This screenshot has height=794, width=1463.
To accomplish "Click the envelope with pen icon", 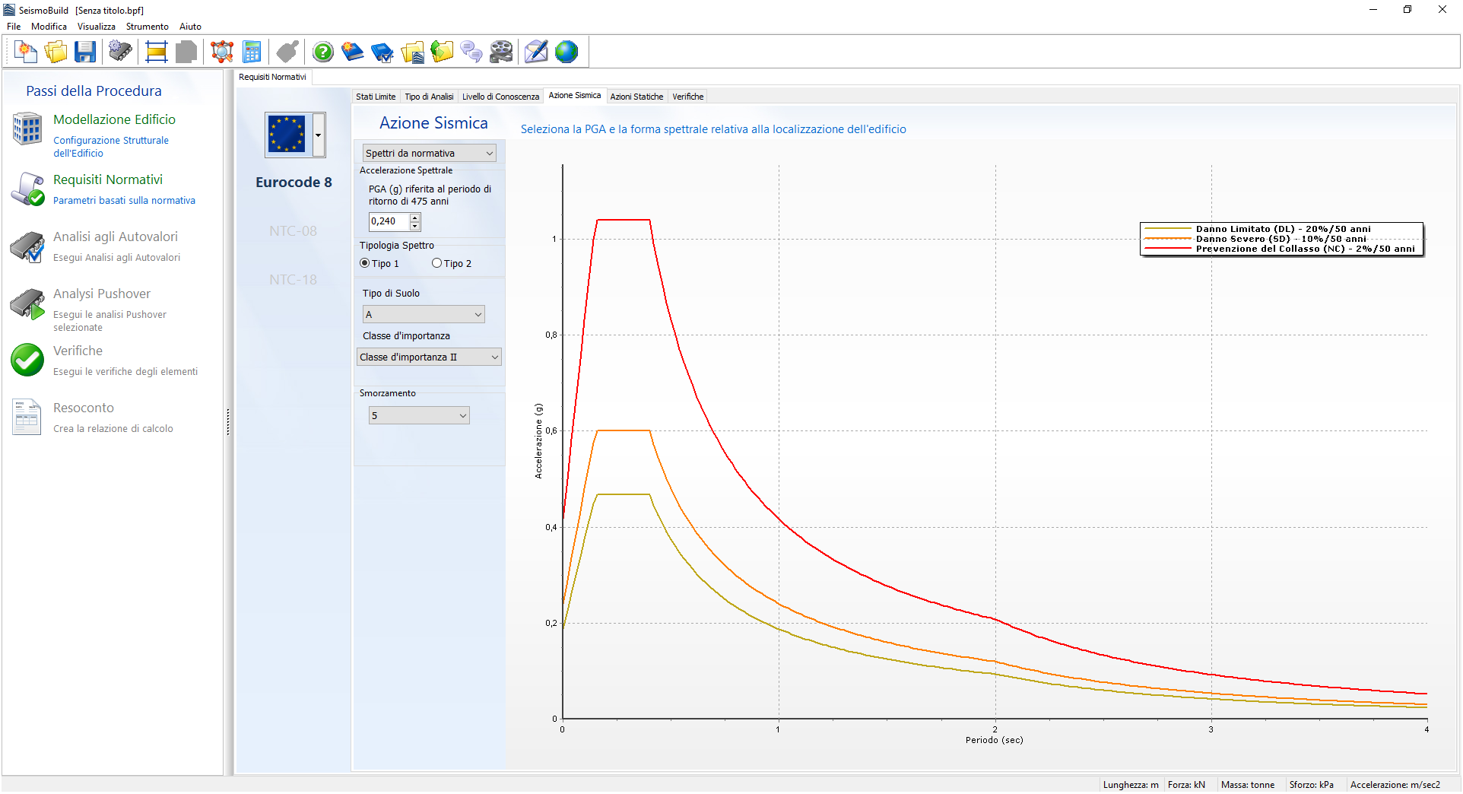I will point(536,52).
